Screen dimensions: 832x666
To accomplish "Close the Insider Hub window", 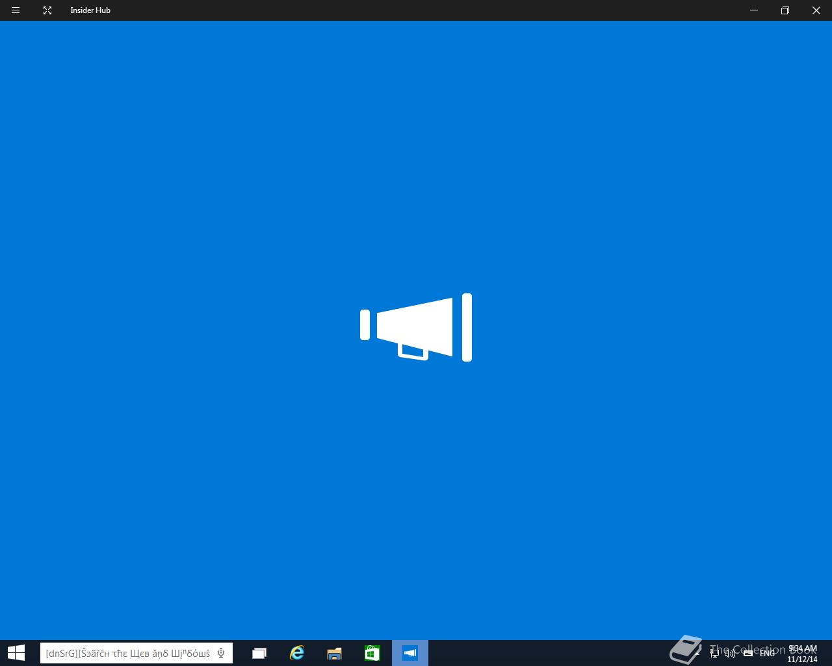I will pos(816,10).
